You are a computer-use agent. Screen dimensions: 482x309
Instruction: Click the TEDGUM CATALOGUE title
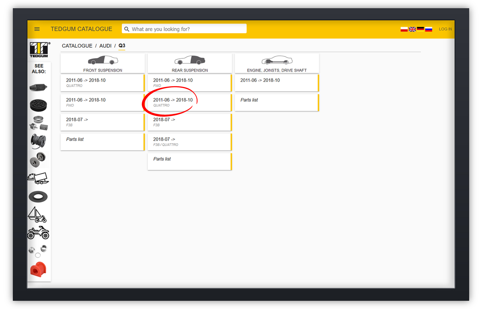click(81, 29)
